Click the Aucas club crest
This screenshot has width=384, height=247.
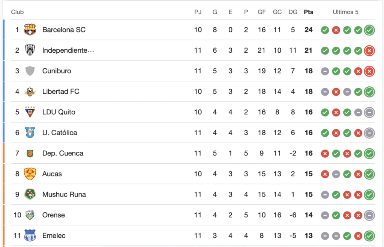[30, 174]
